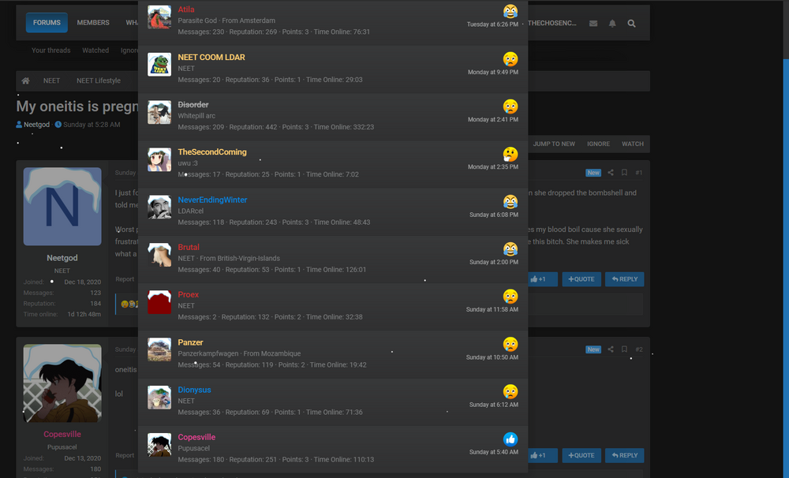
Task: Open Disorder's profile username link
Action: (193, 105)
